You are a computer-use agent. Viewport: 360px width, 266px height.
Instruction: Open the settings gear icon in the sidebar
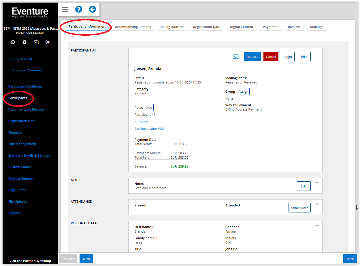tap(24, 42)
